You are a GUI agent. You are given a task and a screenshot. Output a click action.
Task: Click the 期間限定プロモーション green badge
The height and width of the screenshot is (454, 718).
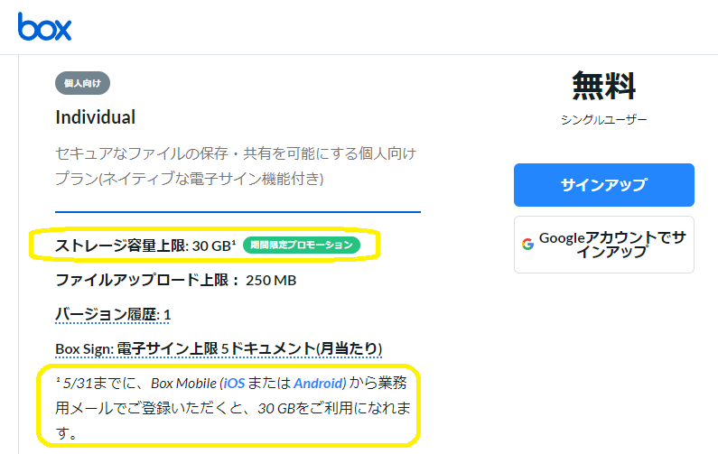302,245
